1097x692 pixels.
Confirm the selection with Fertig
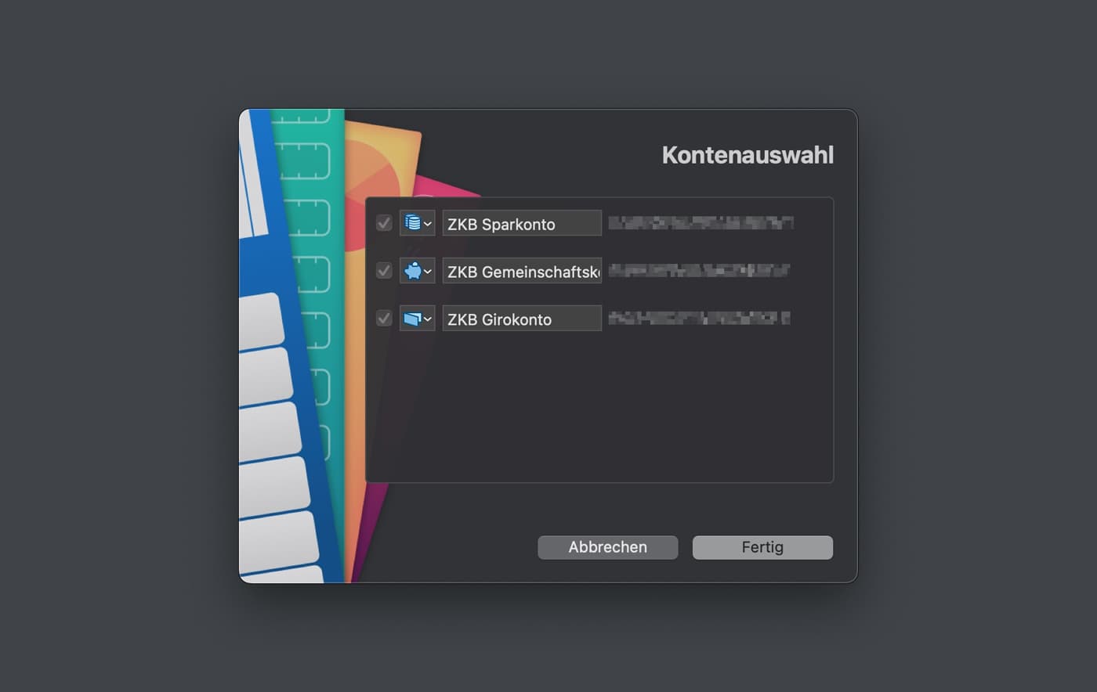point(762,546)
